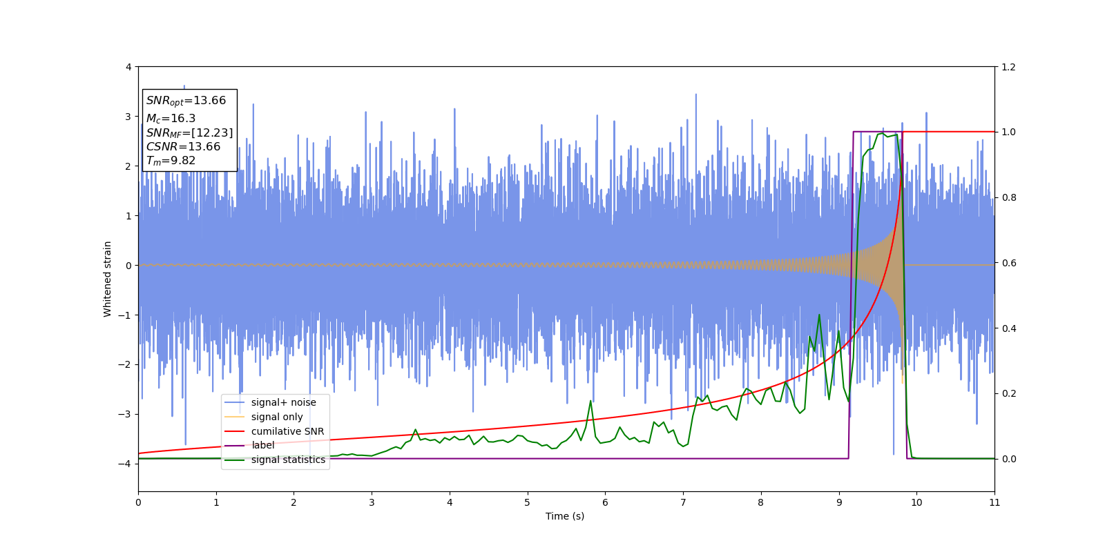Click right y-axis tick label 0.0
Viewport: 1105px width, 552px height.
pyautogui.click(x=1008, y=459)
